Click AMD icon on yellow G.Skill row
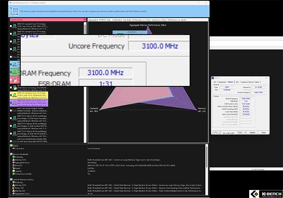Image resolution: width=283 pixels, height=198 pixels. click(14, 95)
